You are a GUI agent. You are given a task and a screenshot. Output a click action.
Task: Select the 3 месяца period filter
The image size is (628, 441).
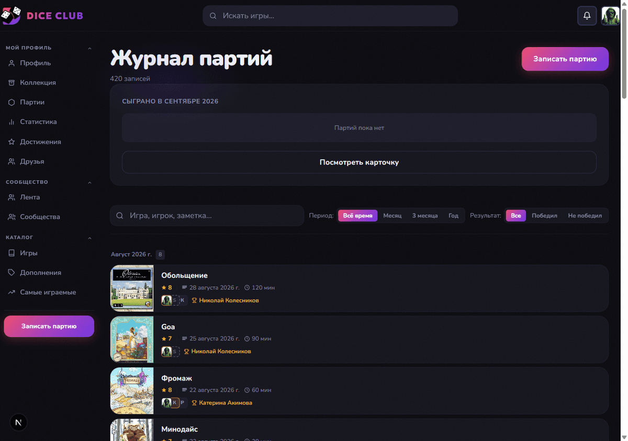click(x=425, y=215)
